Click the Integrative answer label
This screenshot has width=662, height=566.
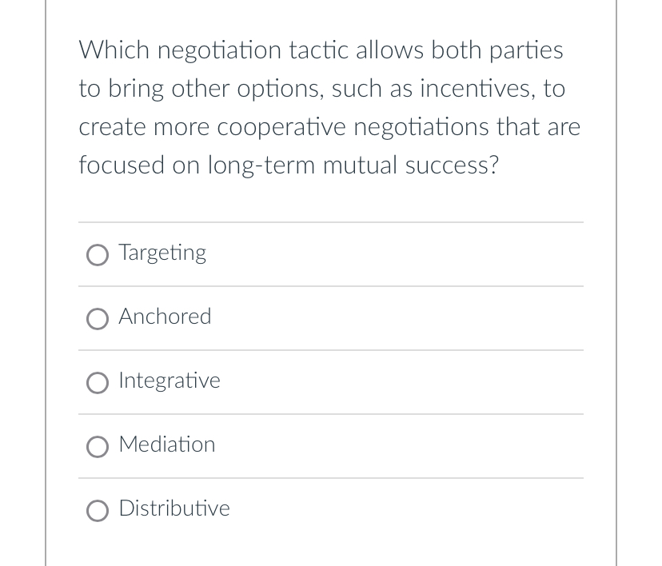(169, 381)
